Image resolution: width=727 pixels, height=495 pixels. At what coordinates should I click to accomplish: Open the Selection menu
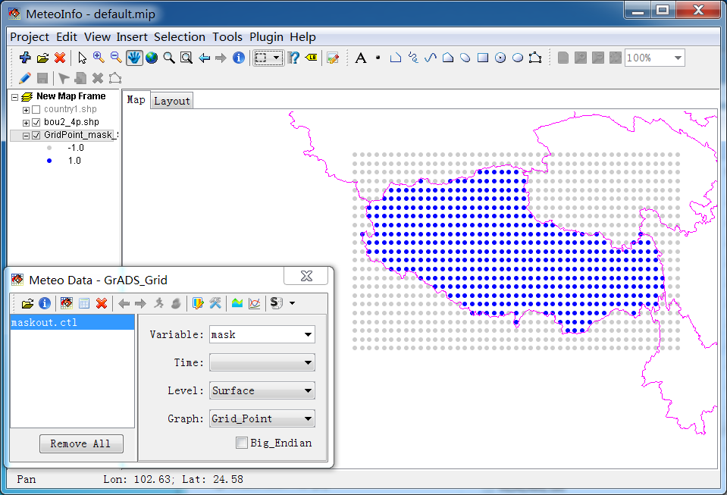[x=180, y=36]
